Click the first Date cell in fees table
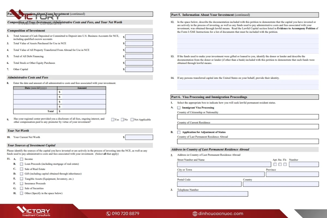The image size is (327, 218). (35, 92)
